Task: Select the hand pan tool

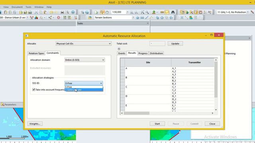Action: point(107,12)
